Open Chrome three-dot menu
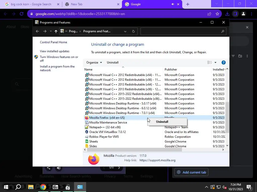The width and height of the screenshot is (257, 192). [251, 14]
